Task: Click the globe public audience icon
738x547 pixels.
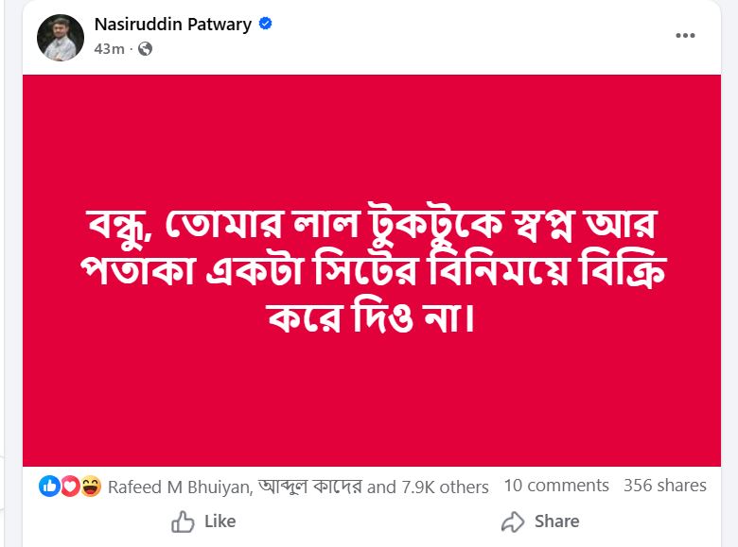Action: tap(145, 49)
